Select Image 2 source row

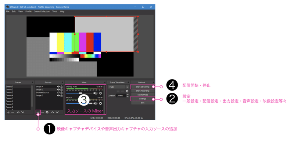[x=49, y=96]
